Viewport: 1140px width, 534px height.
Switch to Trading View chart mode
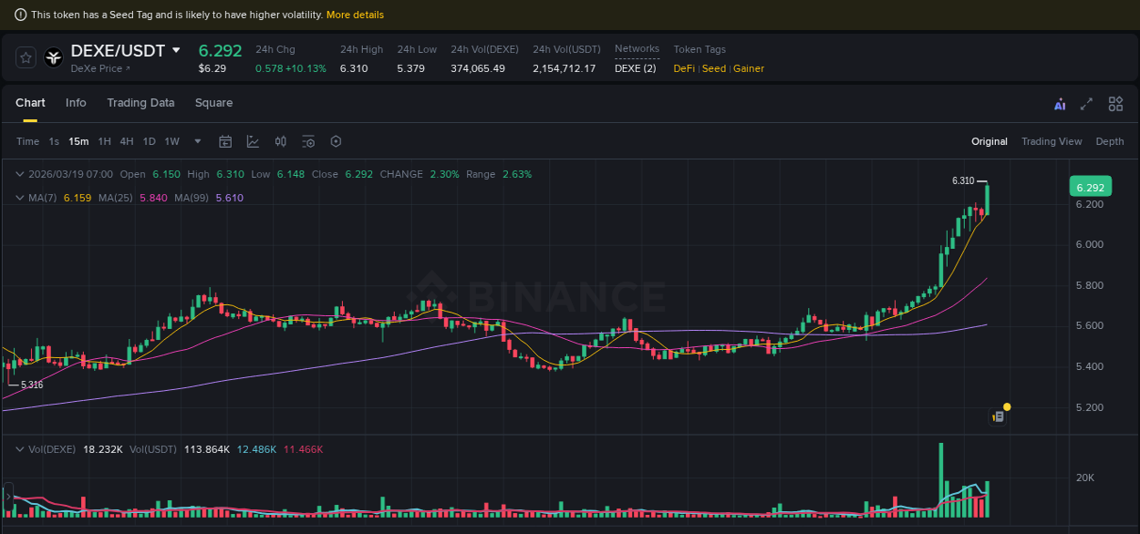click(1052, 141)
